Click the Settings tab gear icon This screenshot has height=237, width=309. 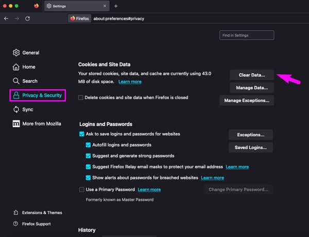coord(49,6)
